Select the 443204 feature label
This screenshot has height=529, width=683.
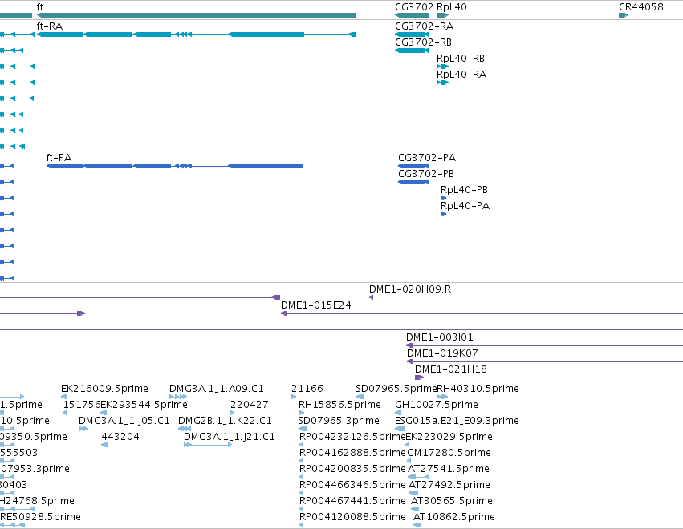click(x=120, y=437)
